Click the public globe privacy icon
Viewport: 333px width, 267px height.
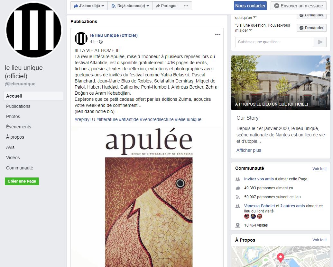click(x=101, y=42)
